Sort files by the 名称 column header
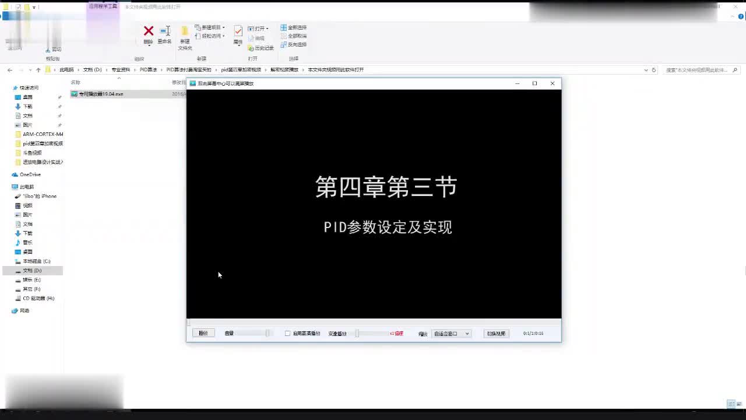 click(76, 83)
